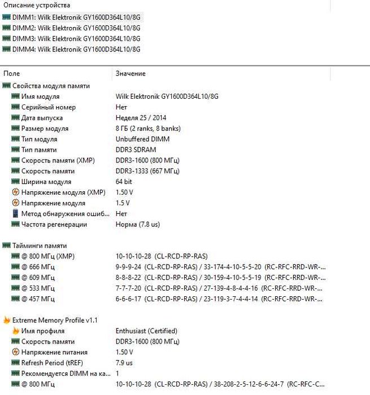Click memory chip icon next to DIMM1
Viewport: 370px width, 395px height.
click(x=6, y=17)
